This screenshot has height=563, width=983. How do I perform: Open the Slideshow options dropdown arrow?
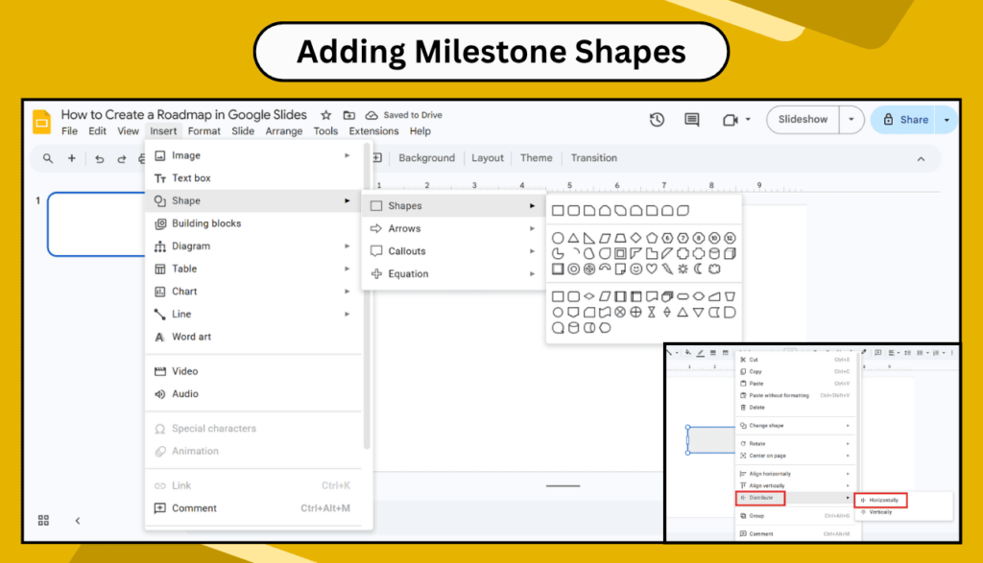pos(851,120)
